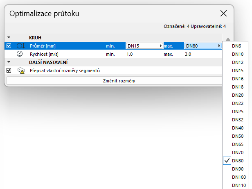The width and height of the screenshot is (252, 189).
Task: Collapse the KRUH section
Action: pos(9,37)
